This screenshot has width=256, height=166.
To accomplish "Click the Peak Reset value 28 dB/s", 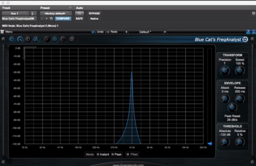I will (x=232, y=120).
